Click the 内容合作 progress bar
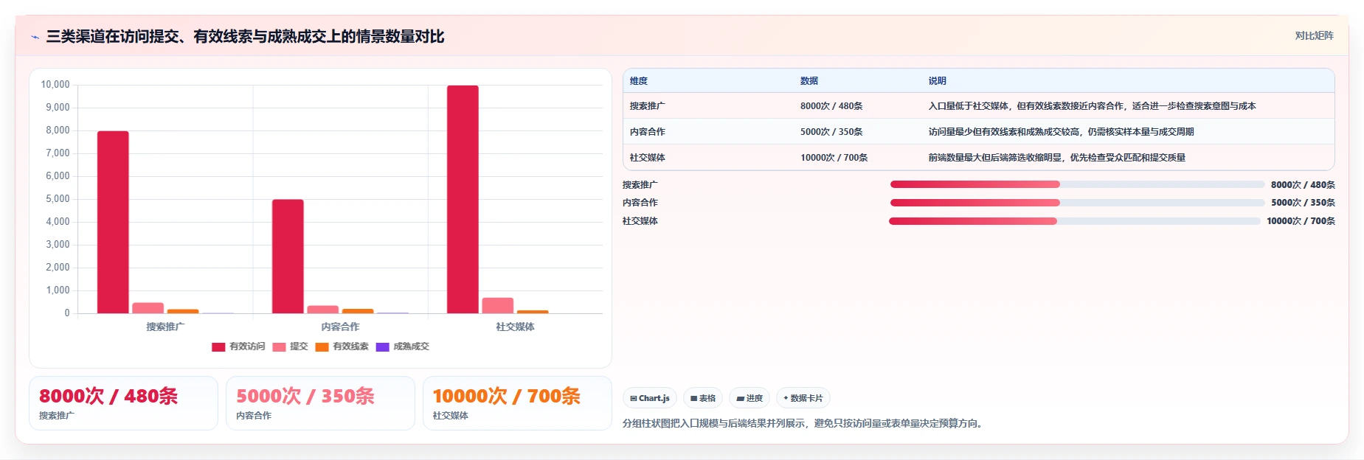This screenshot has width=1364, height=460. 1077,203
